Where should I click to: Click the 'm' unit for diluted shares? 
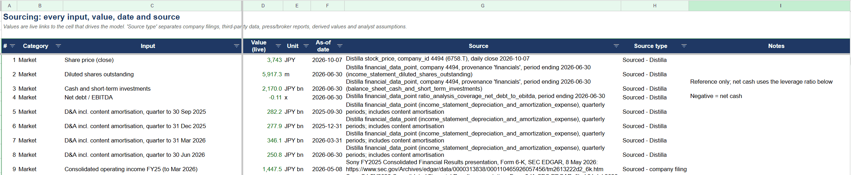[x=287, y=75]
